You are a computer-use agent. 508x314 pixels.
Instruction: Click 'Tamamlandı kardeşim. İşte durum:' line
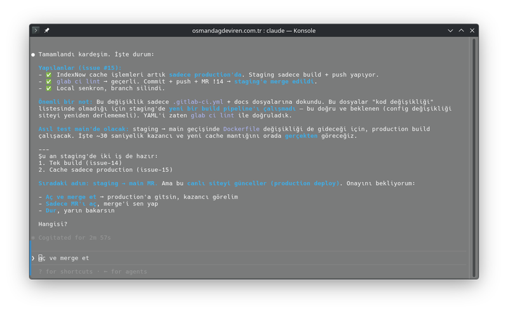97,54
